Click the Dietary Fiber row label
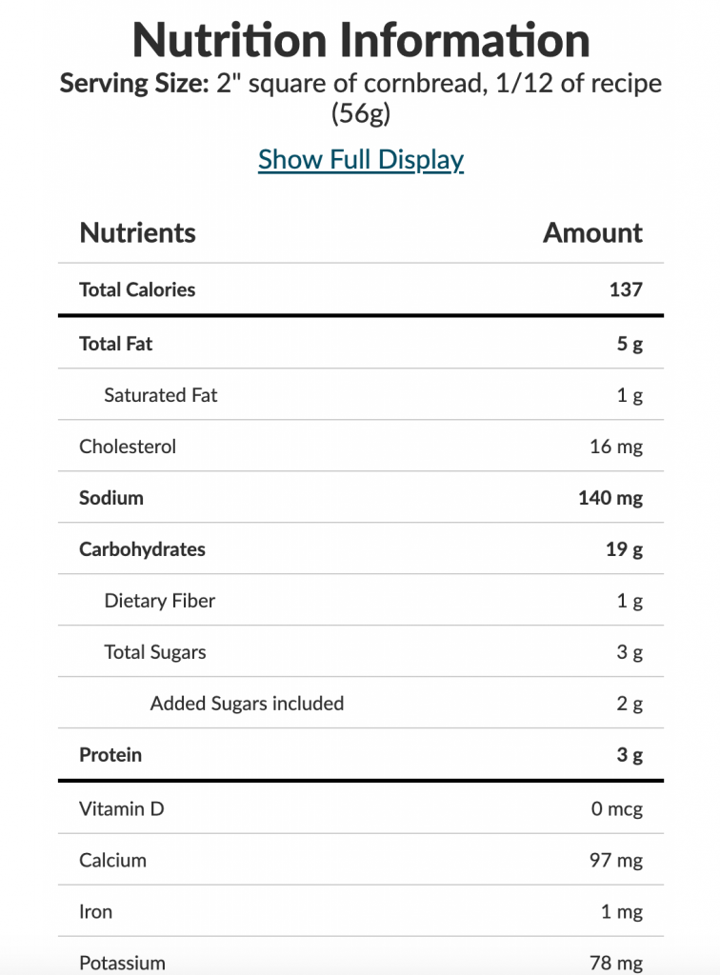Viewport: 720px width, 975px height. (160, 601)
